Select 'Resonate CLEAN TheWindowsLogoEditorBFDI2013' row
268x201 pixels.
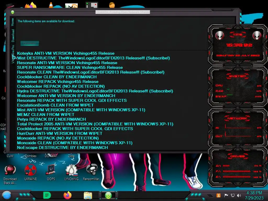(x=91, y=72)
